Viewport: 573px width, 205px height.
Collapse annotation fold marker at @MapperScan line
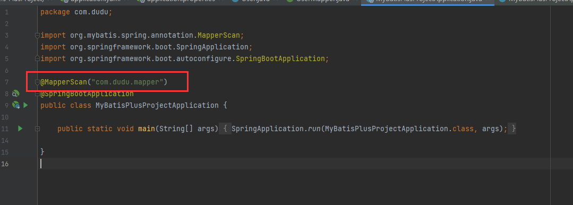(x=37, y=82)
